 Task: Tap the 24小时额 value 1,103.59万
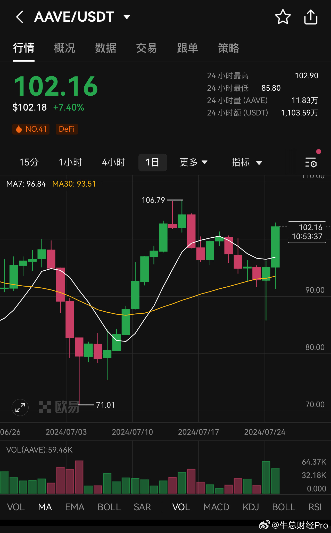[300, 113]
